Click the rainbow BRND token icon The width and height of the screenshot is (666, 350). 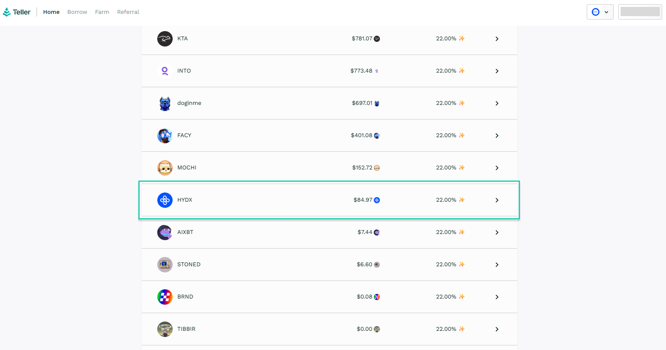pyautogui.click(x=165, y=297)
